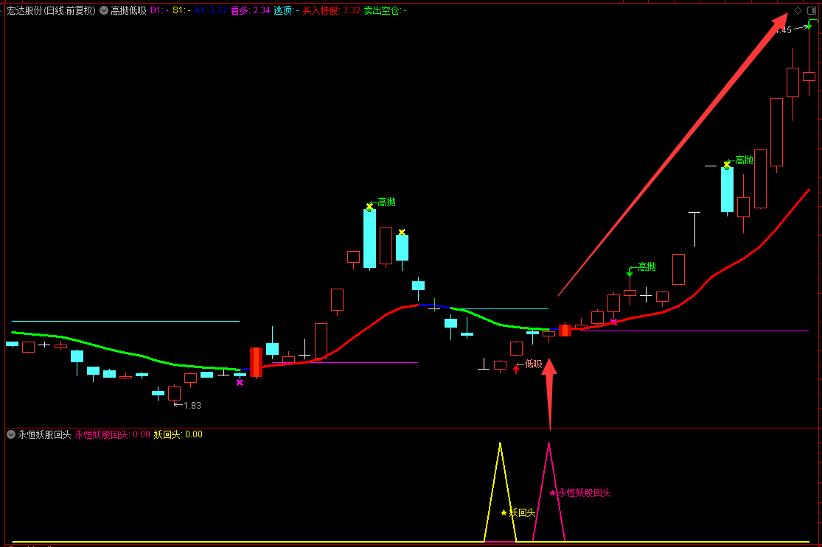The image size is (822, 547).
Task: Click the tall cyan candle under first 高抛
Action: 369,238
